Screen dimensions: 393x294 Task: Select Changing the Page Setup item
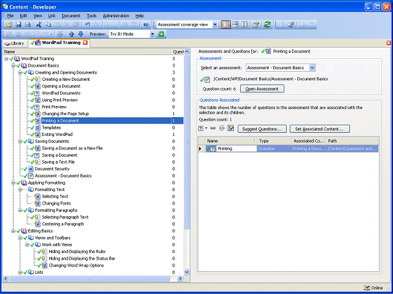click(66, 114)
